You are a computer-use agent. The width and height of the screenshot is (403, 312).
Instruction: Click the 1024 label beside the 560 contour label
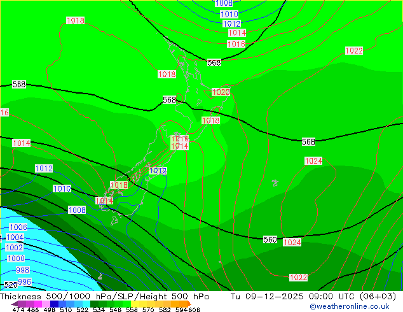292,242
